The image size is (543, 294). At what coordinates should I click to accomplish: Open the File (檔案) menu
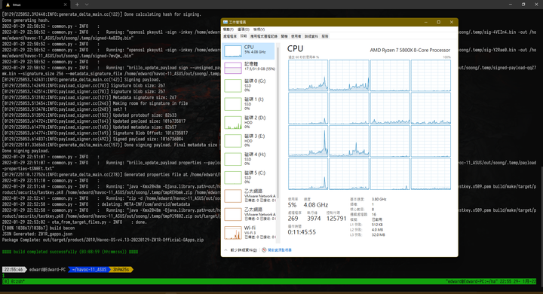point(229,29)
